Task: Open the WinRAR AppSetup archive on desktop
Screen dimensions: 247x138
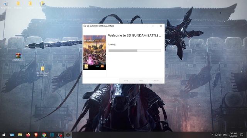Action: (18, 57)
